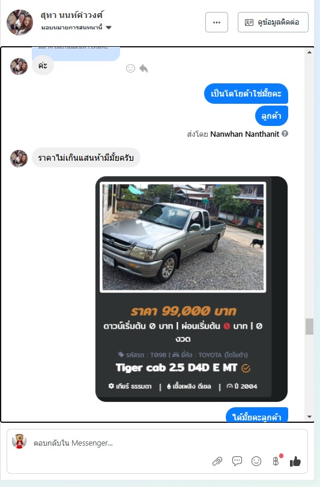Open the silver Toyota pickup photo
This screenshot has height=487, width=320.
(x=183, y=238)
